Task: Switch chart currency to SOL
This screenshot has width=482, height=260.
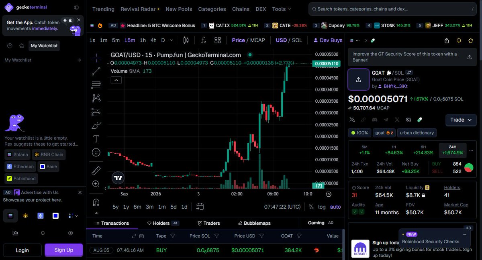Action: [x=297, y=40]
